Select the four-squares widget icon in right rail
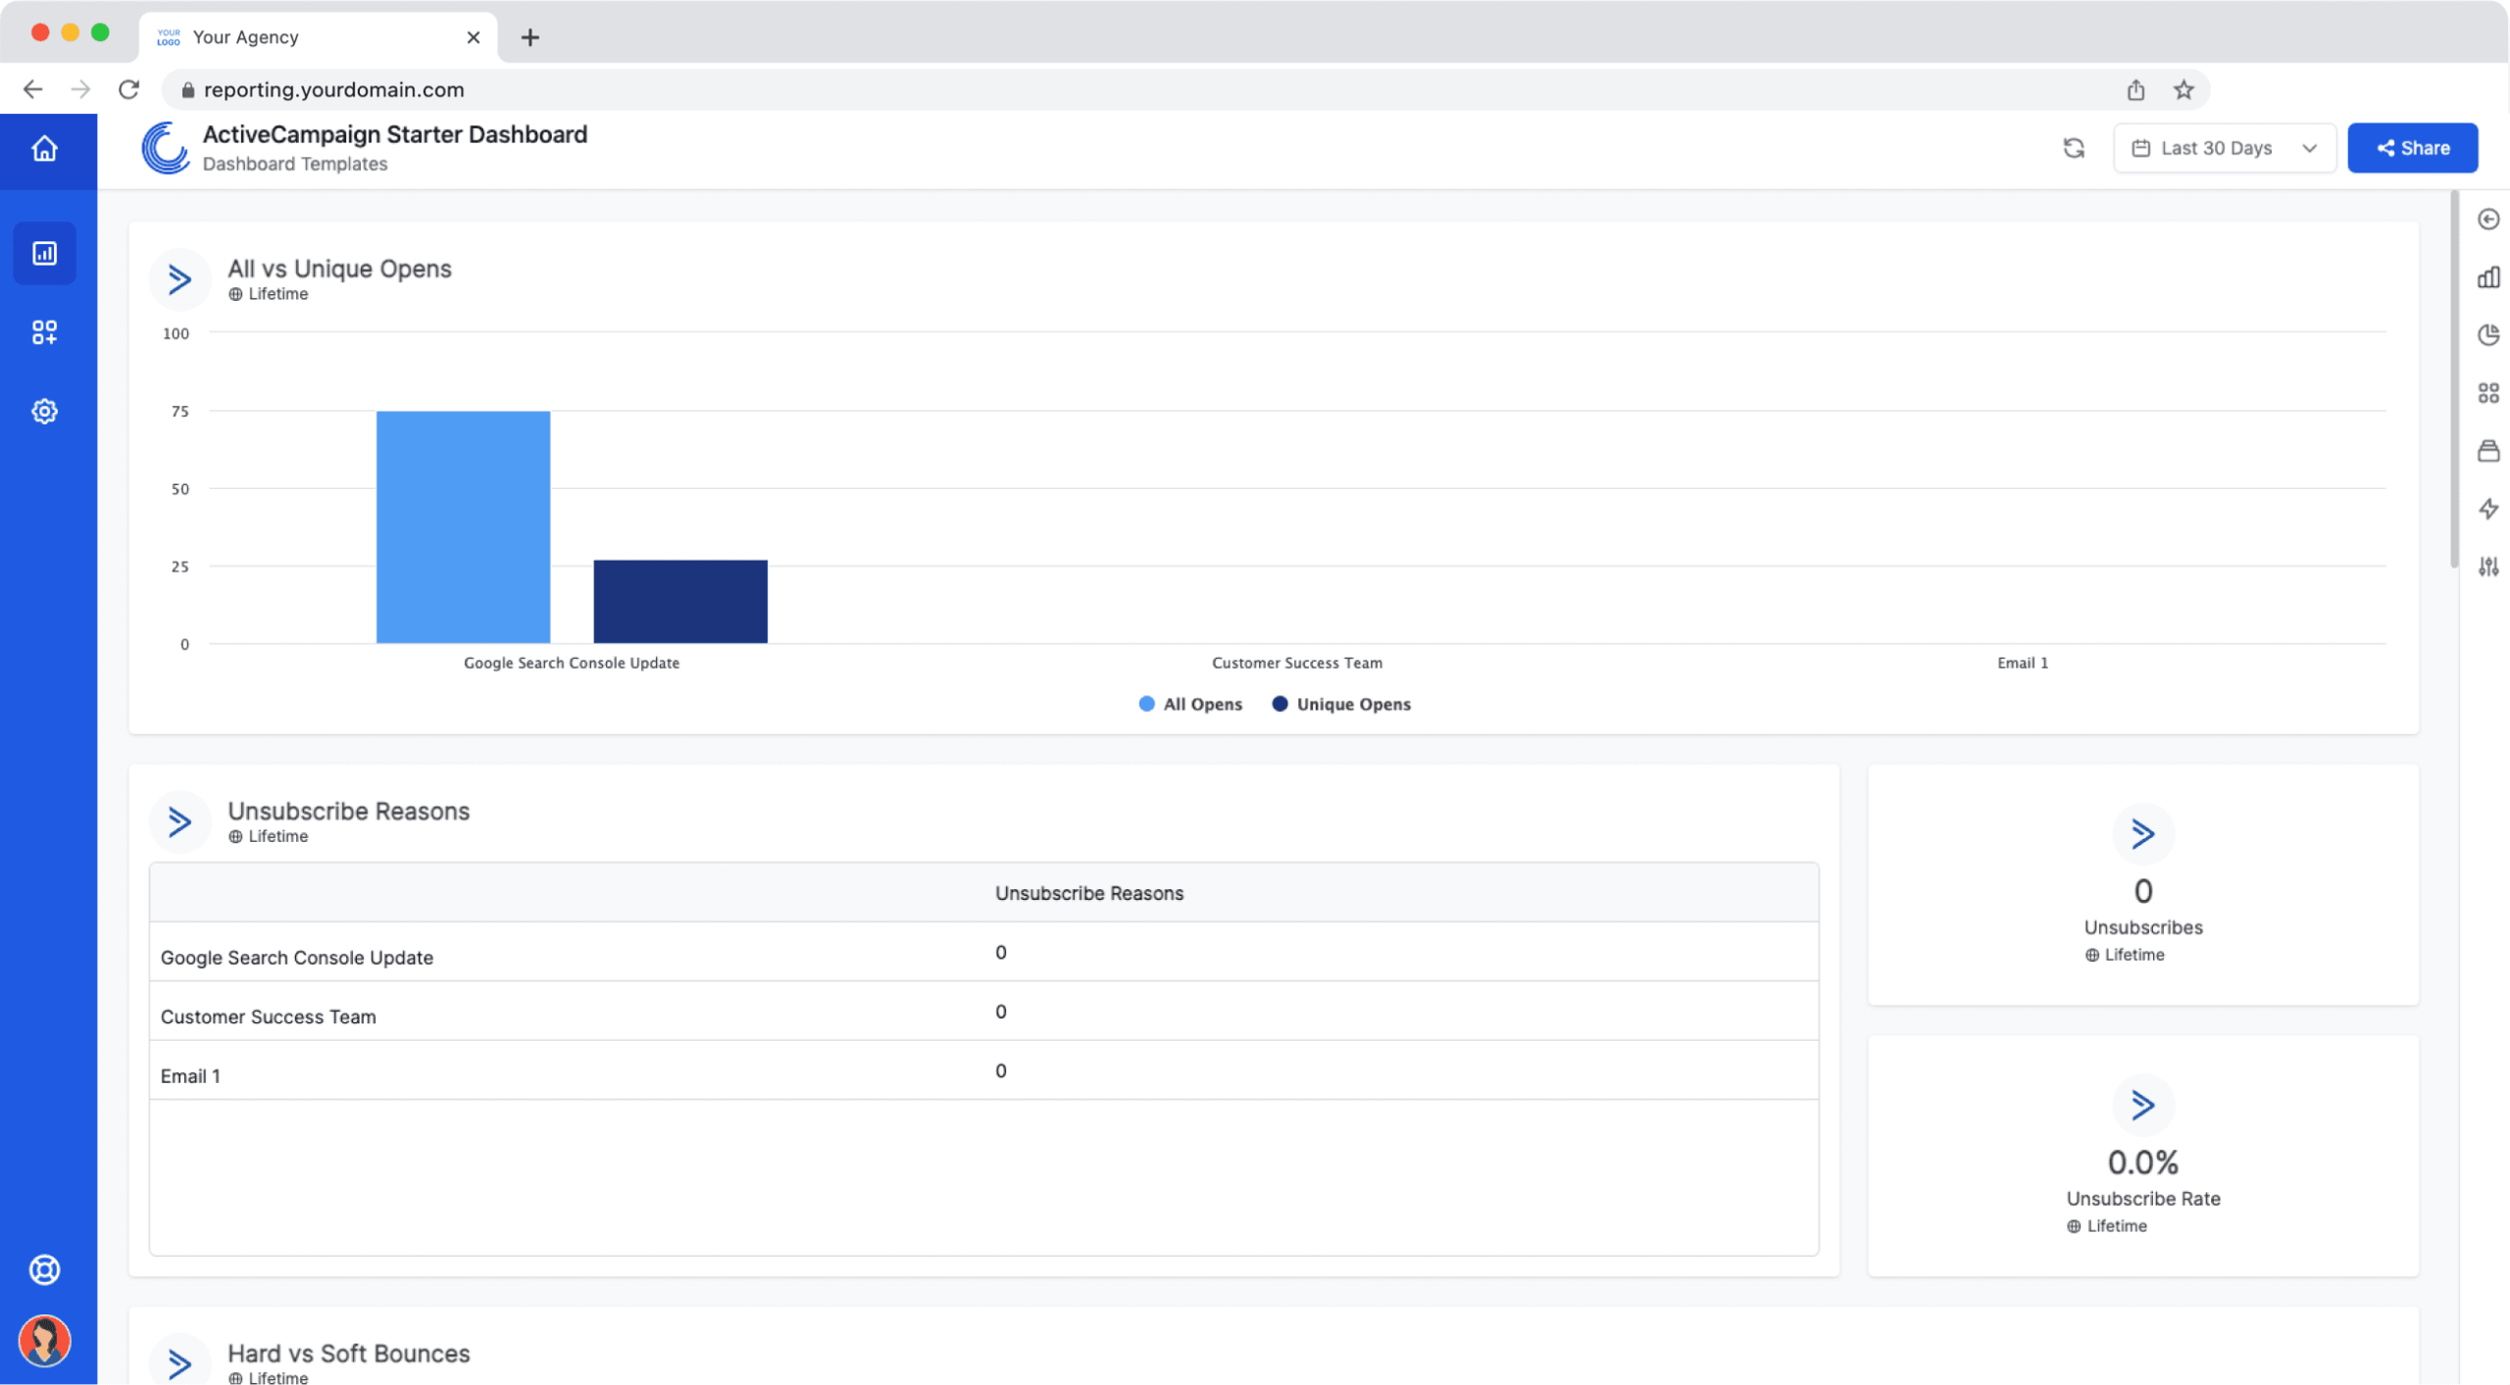 (2488, 393)
